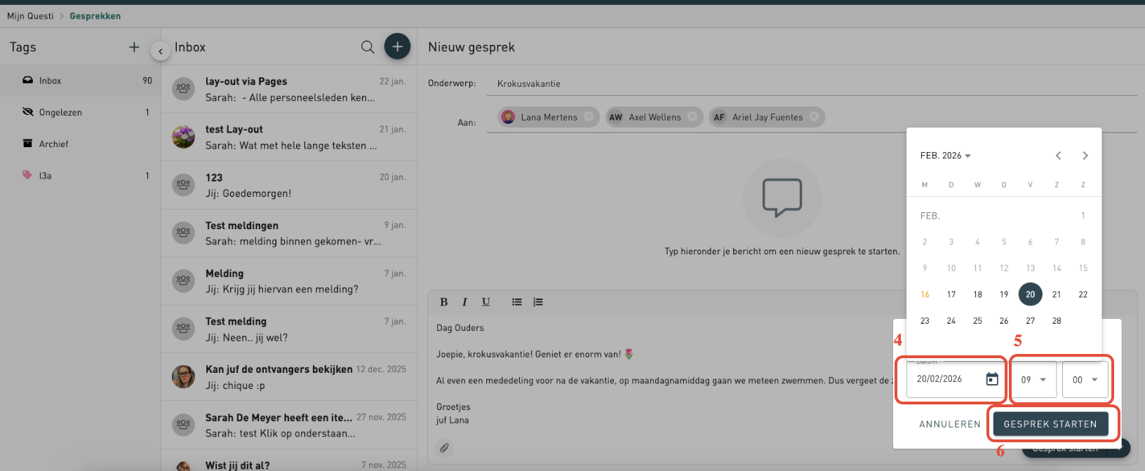Open 'Sarah De Meyer heeft een ite...' conversation
The image size is (1145, 471).
[x=289, y=425]
